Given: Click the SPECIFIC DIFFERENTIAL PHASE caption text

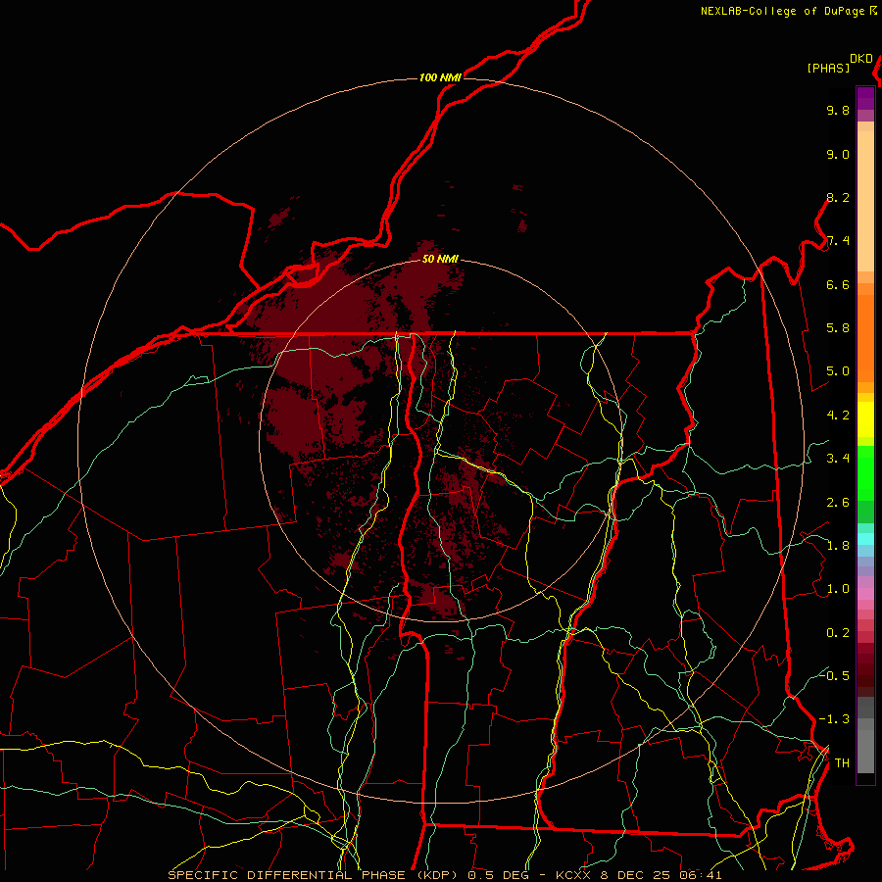Looking at the screenshot, I should (x=287, y=875).
